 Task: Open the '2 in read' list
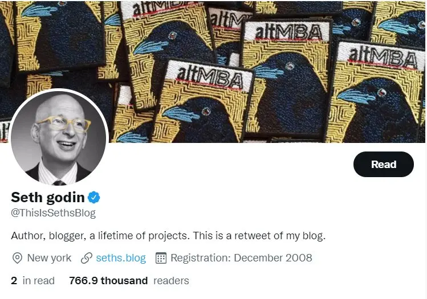pyautogui.click(x=32, y=281)
